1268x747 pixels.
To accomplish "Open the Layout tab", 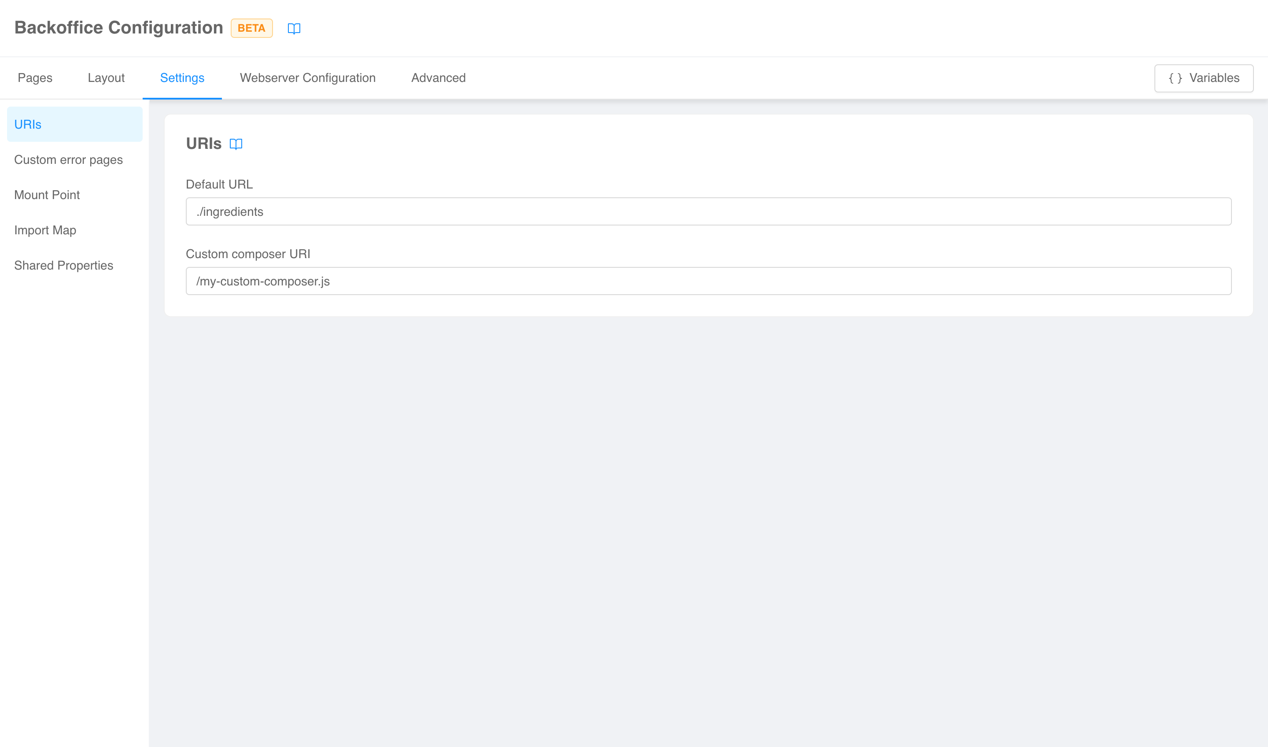I will click(x=106, y=78).
